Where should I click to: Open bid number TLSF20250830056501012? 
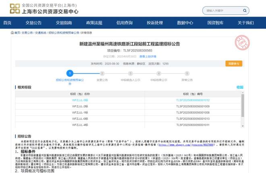pos(193,100)
